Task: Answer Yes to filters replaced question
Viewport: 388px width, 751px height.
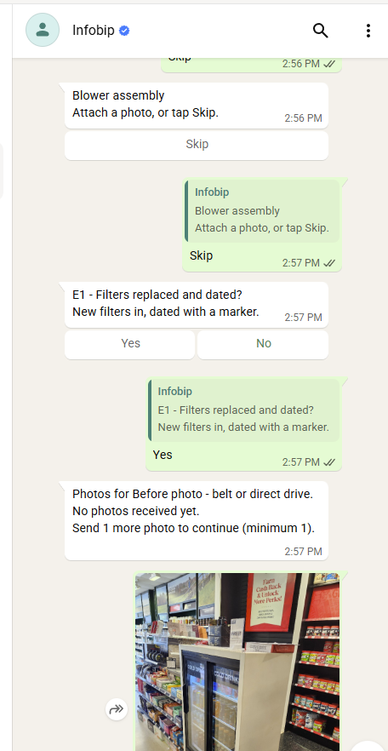Action: tap(130, 344)
